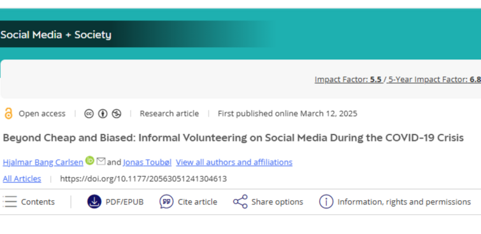Click the Beyond Cheap and Biased article title
Image resolution: width=481 pixels, height=234 pixels.
pyautogui.click(x=233, y=138)
